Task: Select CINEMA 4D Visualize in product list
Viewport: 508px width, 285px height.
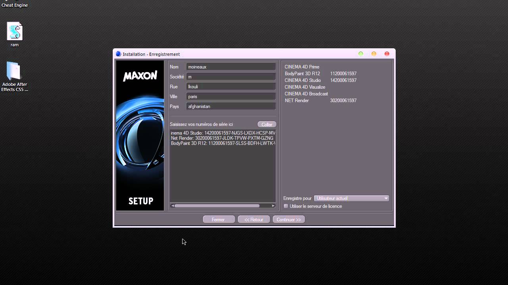Action: tap(305, 87)
